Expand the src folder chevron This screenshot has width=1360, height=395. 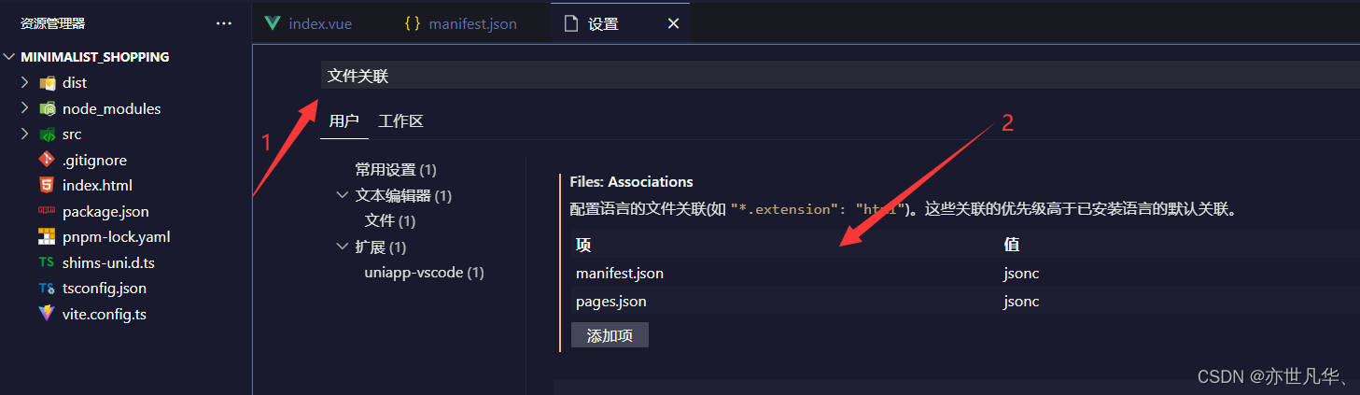point(25,134)
